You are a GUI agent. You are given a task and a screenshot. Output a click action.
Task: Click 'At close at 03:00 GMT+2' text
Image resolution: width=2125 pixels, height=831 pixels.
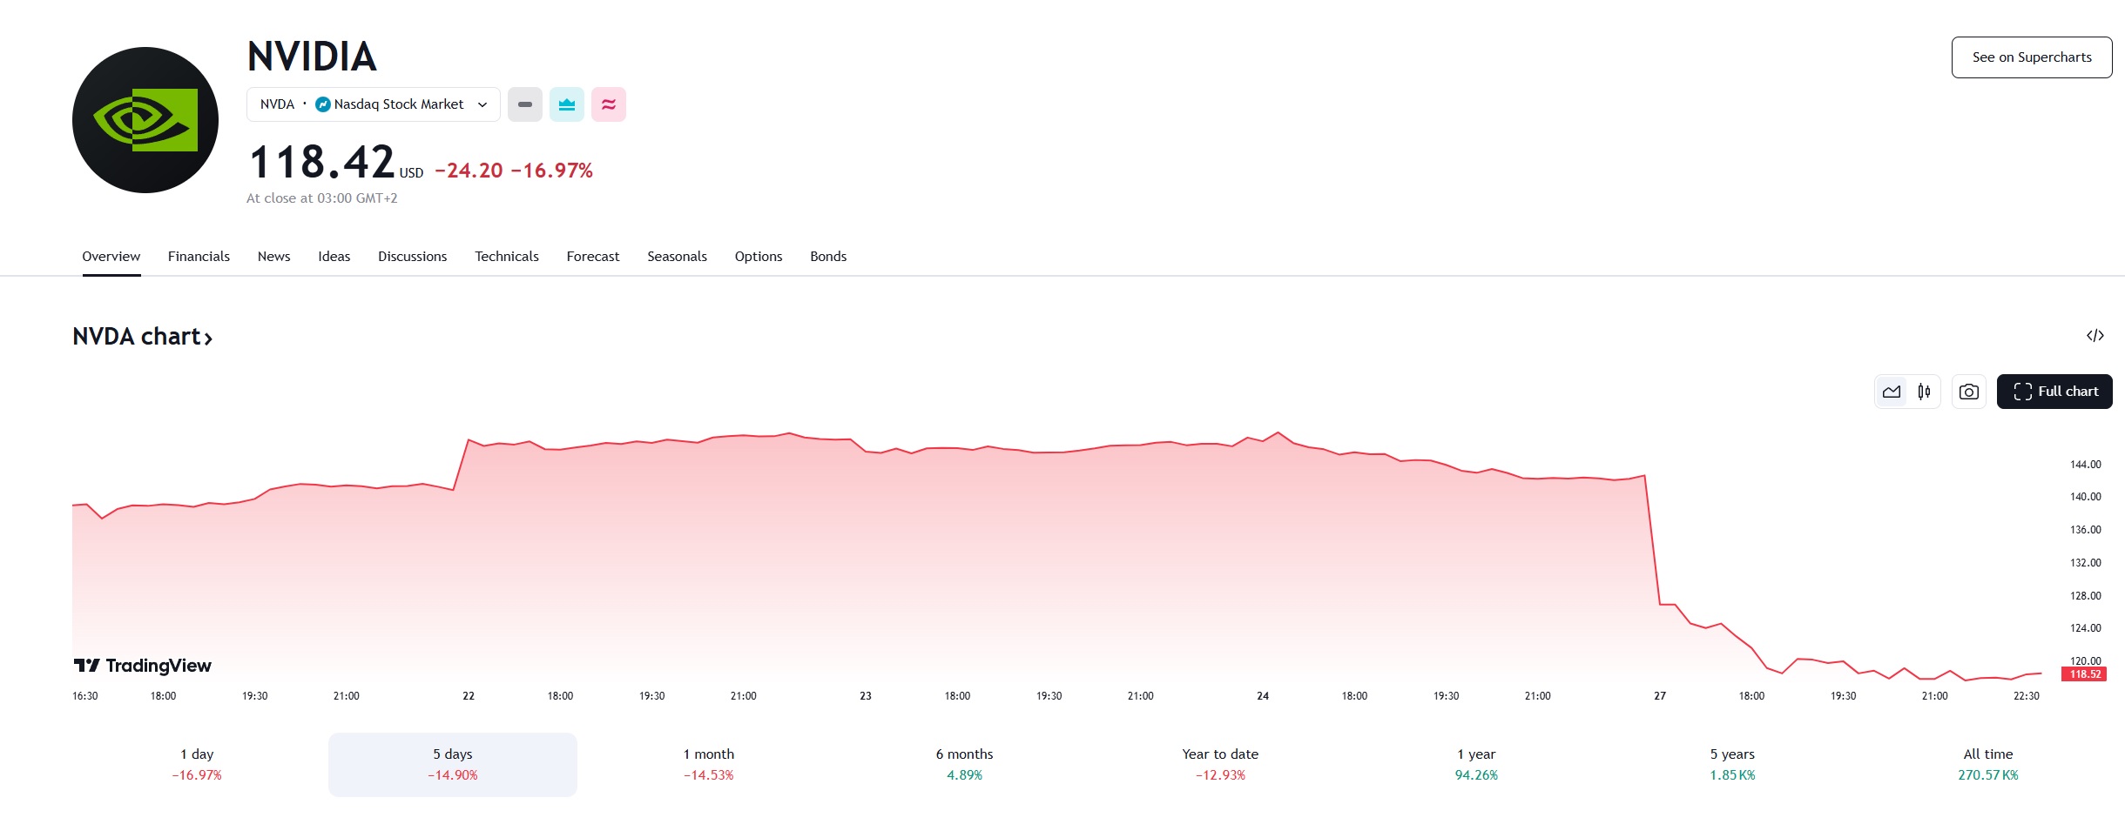click(x=321, y=198)
